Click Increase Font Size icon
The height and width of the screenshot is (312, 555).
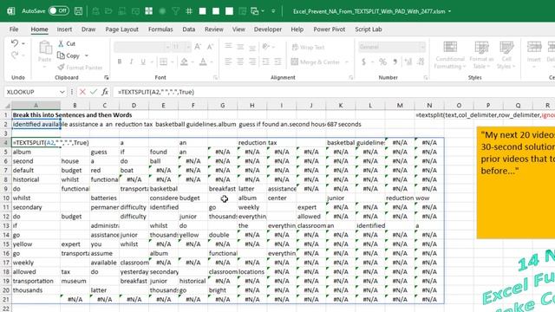click(x=198, y=47)
